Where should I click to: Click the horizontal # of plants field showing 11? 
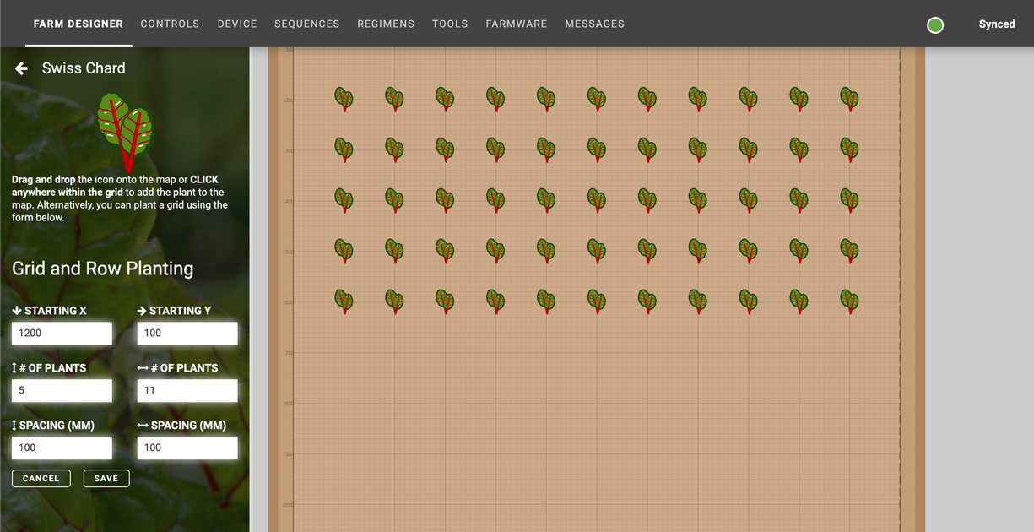tap(187, 390)
